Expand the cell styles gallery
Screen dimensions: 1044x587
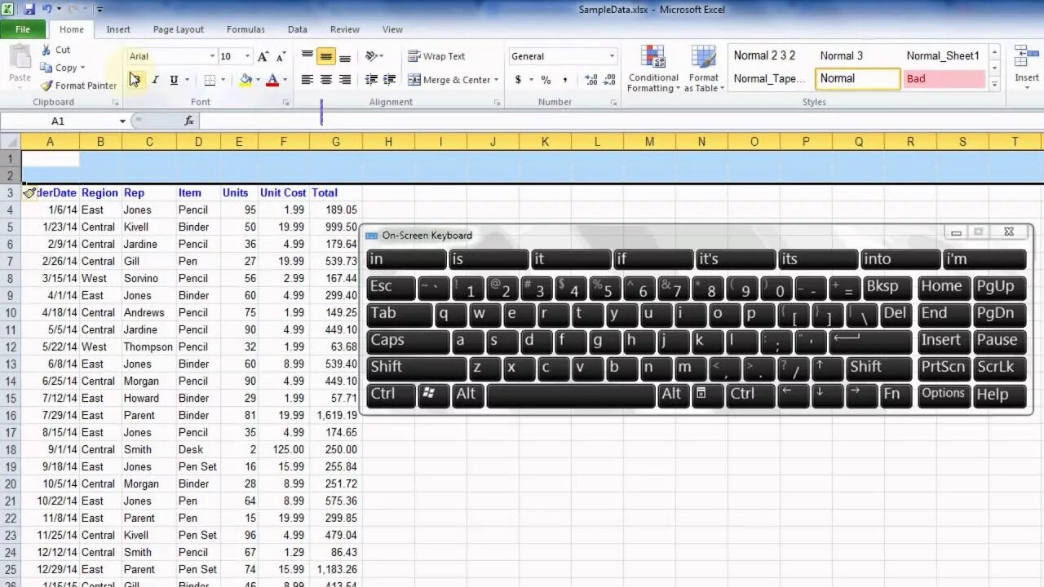click(x=994, y=83)
